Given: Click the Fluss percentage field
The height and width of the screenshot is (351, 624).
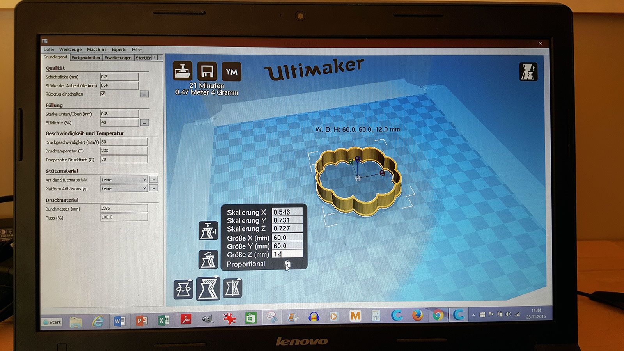Looking at the screenshot, I should pyautogui.click(x=124, y=217).
